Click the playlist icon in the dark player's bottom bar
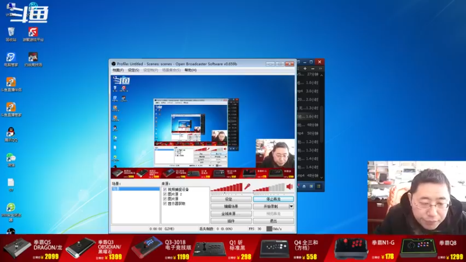The image size is (466, 262). pos(319,186)
